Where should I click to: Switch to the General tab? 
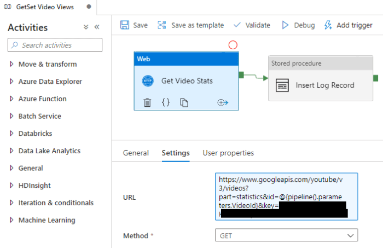coord(136,153)
